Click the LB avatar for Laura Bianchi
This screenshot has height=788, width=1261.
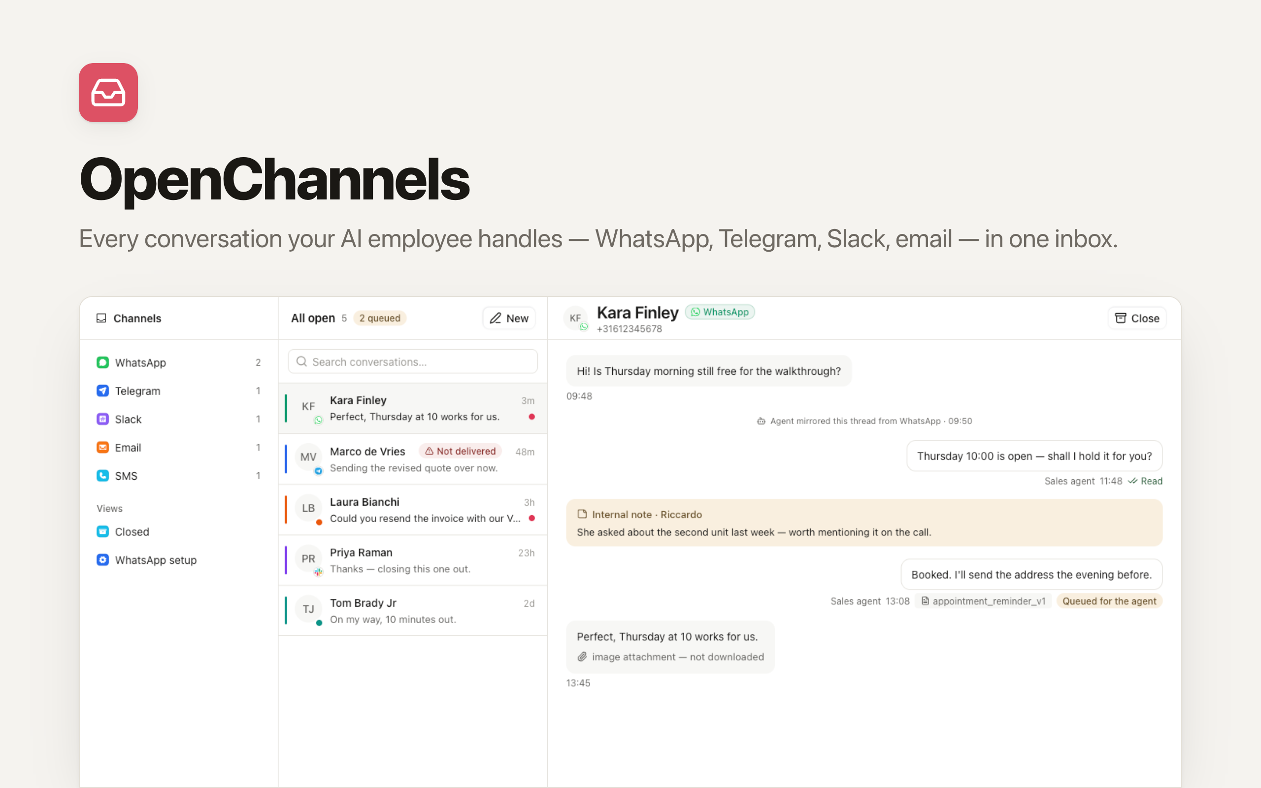tap(308, 508)
